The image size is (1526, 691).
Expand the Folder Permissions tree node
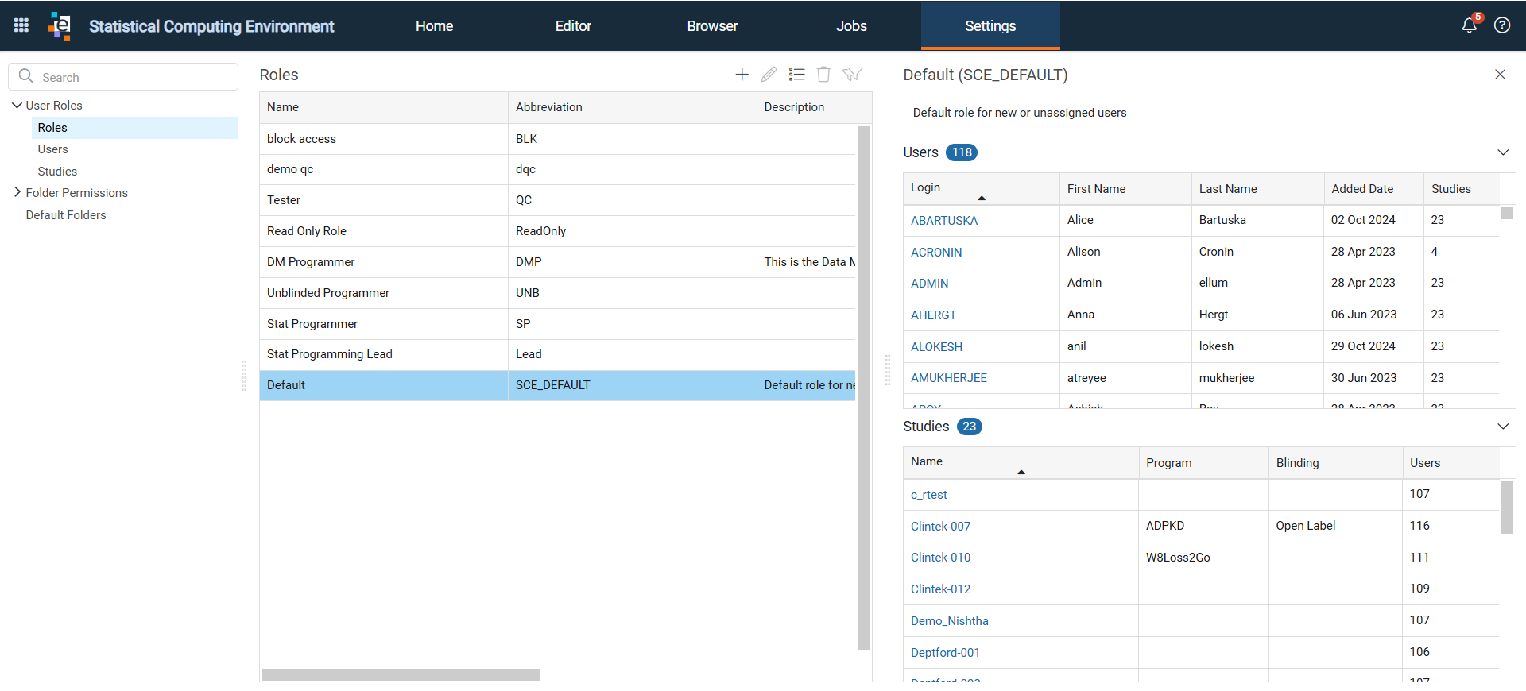point(17,192)
